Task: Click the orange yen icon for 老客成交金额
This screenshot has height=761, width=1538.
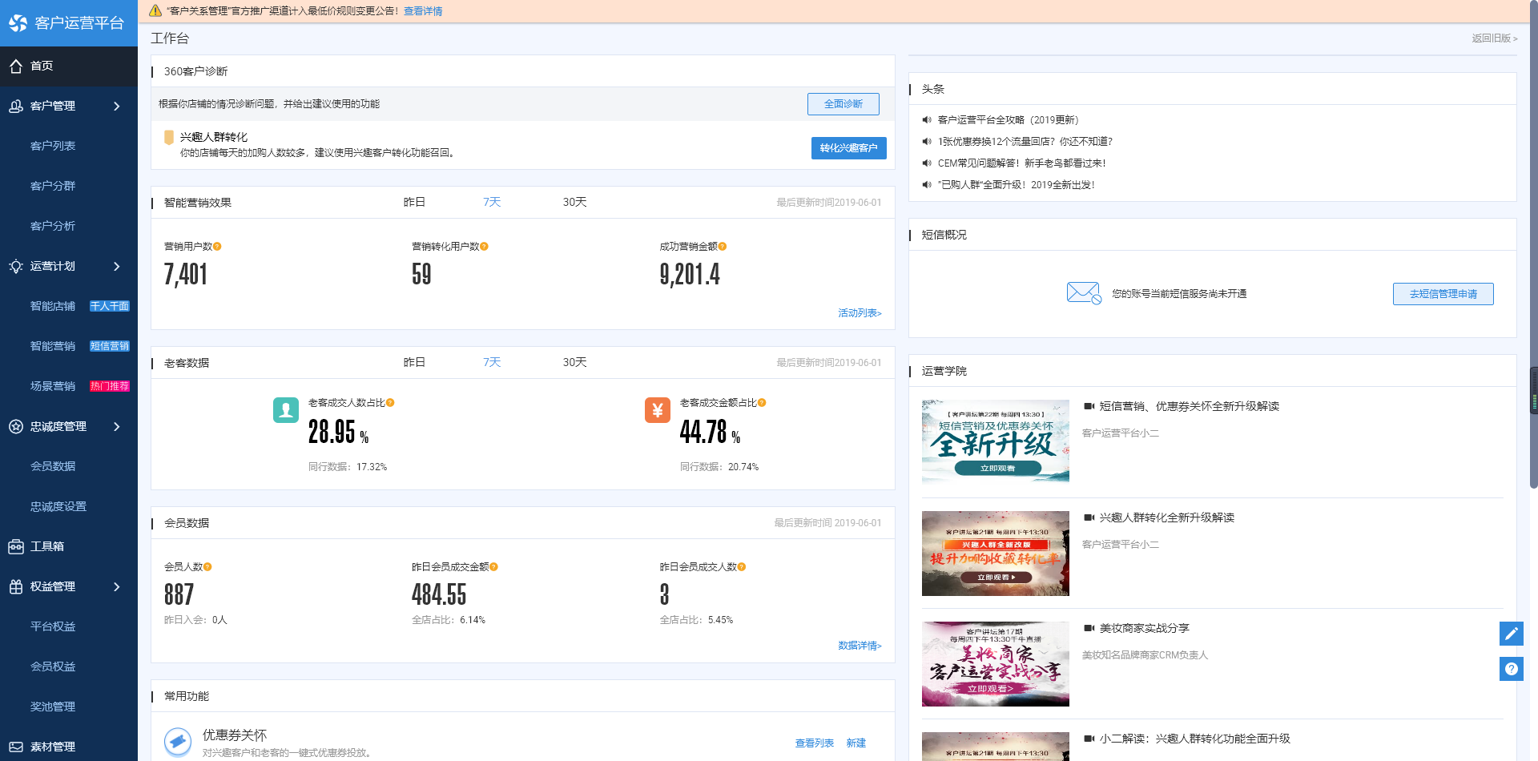Action: (x=658, y=410)
